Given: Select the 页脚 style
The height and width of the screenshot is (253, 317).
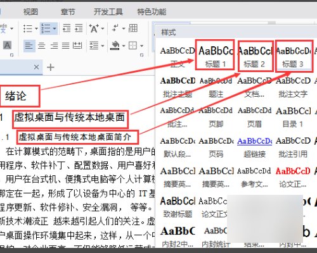Looking at the screenshot, I should pos(216,117).
